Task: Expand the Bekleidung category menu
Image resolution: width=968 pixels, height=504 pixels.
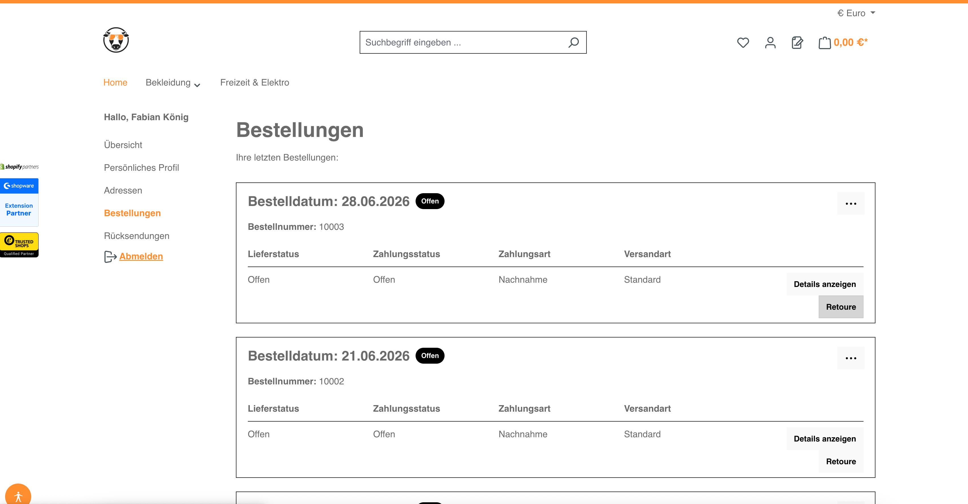Action: (x=173, y=83)
